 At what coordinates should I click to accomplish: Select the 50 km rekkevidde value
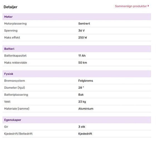pyautogui.click(x=83, y=63)
